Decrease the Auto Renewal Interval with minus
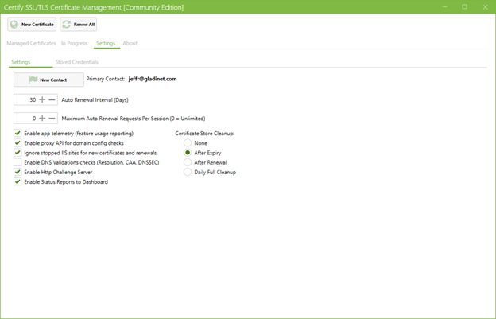496x319 pixels. point(52,100)
